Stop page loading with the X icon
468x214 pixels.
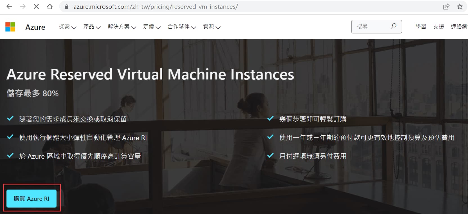pyautogui.click(x=36, y=6)
